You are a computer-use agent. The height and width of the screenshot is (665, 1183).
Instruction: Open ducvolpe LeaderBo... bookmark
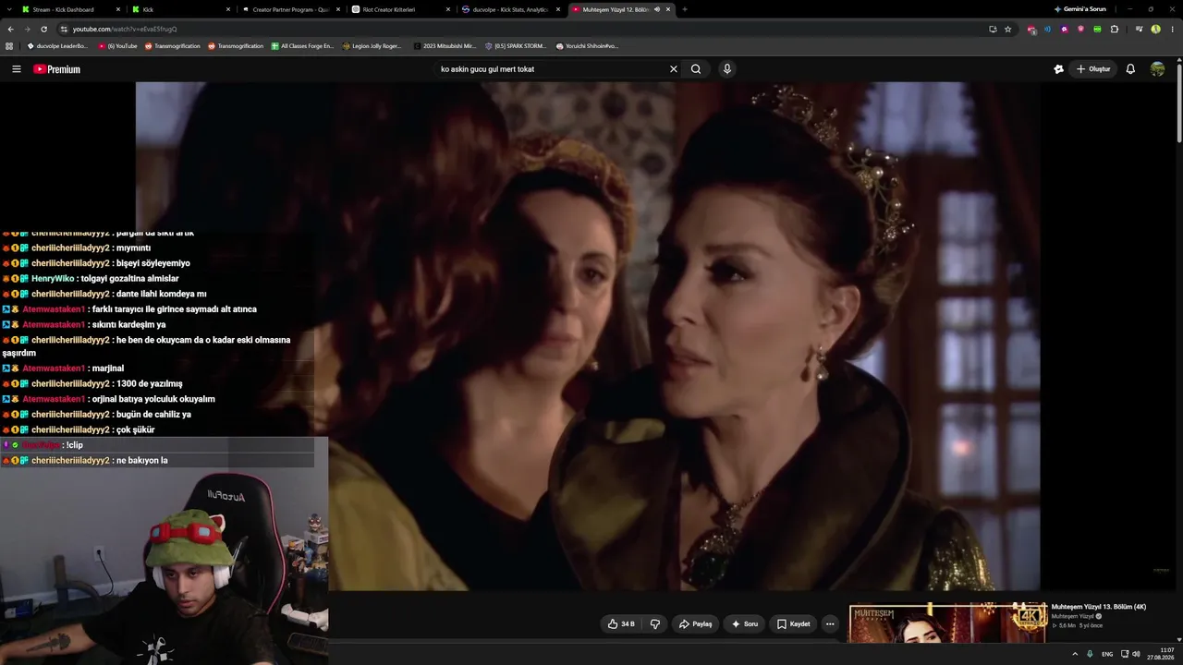57,45
